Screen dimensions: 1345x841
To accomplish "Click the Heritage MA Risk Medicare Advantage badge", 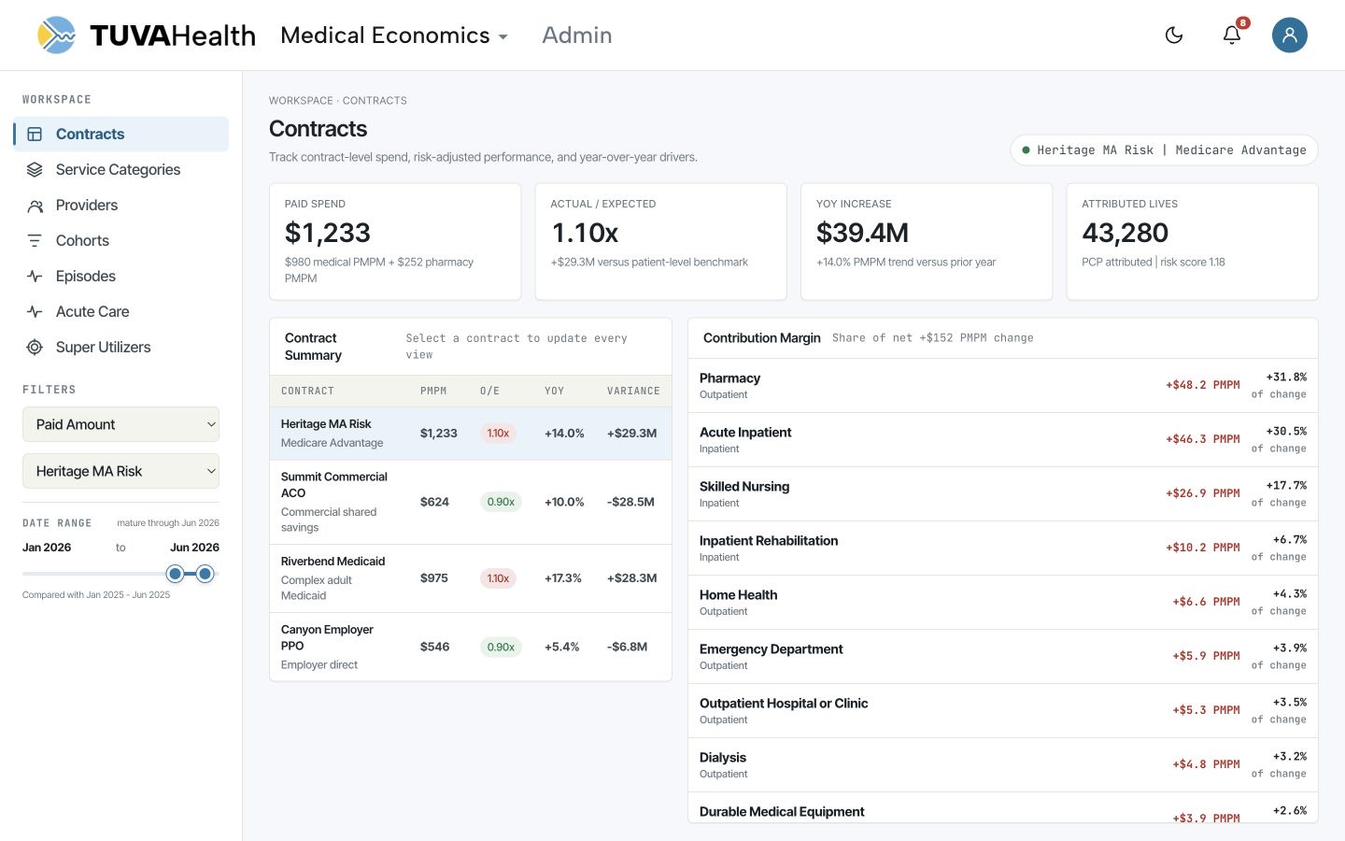I will (1164, 150).
